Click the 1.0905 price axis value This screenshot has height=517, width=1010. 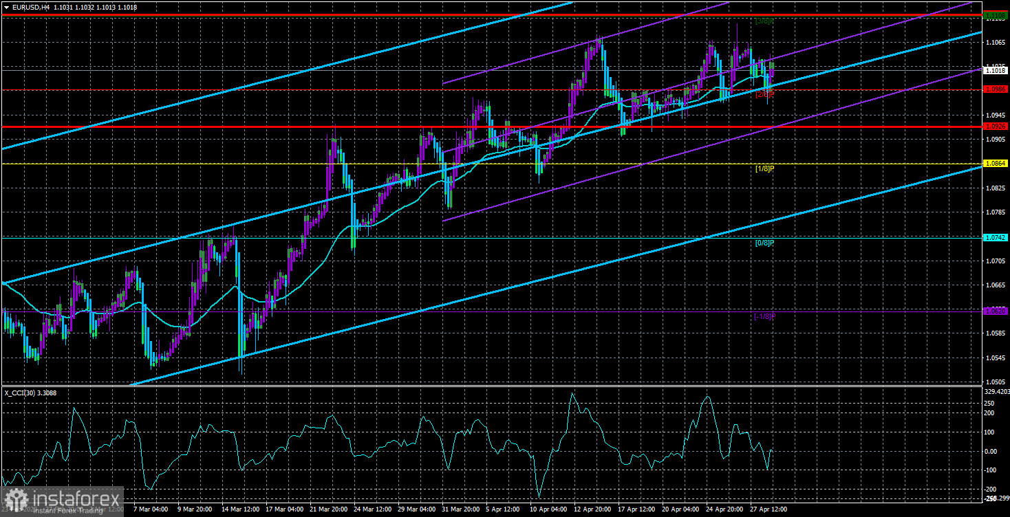pos(995,140)
